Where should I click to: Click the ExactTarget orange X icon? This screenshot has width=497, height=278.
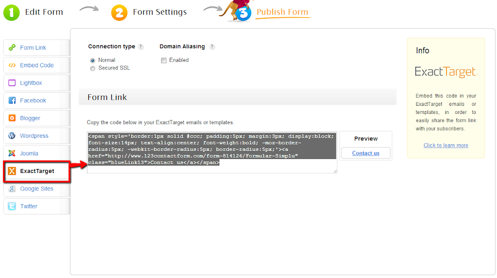pos(12,171)
